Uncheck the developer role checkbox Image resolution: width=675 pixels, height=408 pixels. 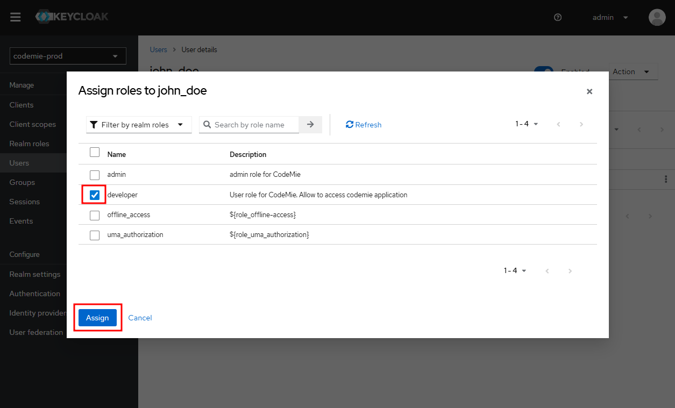[95, 195]
